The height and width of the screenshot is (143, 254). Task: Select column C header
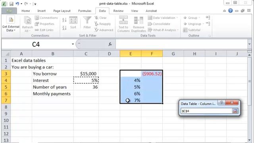click(x=86, y=54)
